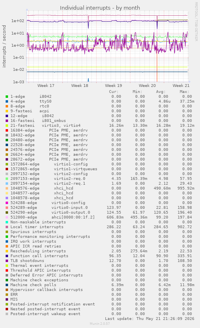
Task: Click the Max: column header
Action: tap(184, 92)
